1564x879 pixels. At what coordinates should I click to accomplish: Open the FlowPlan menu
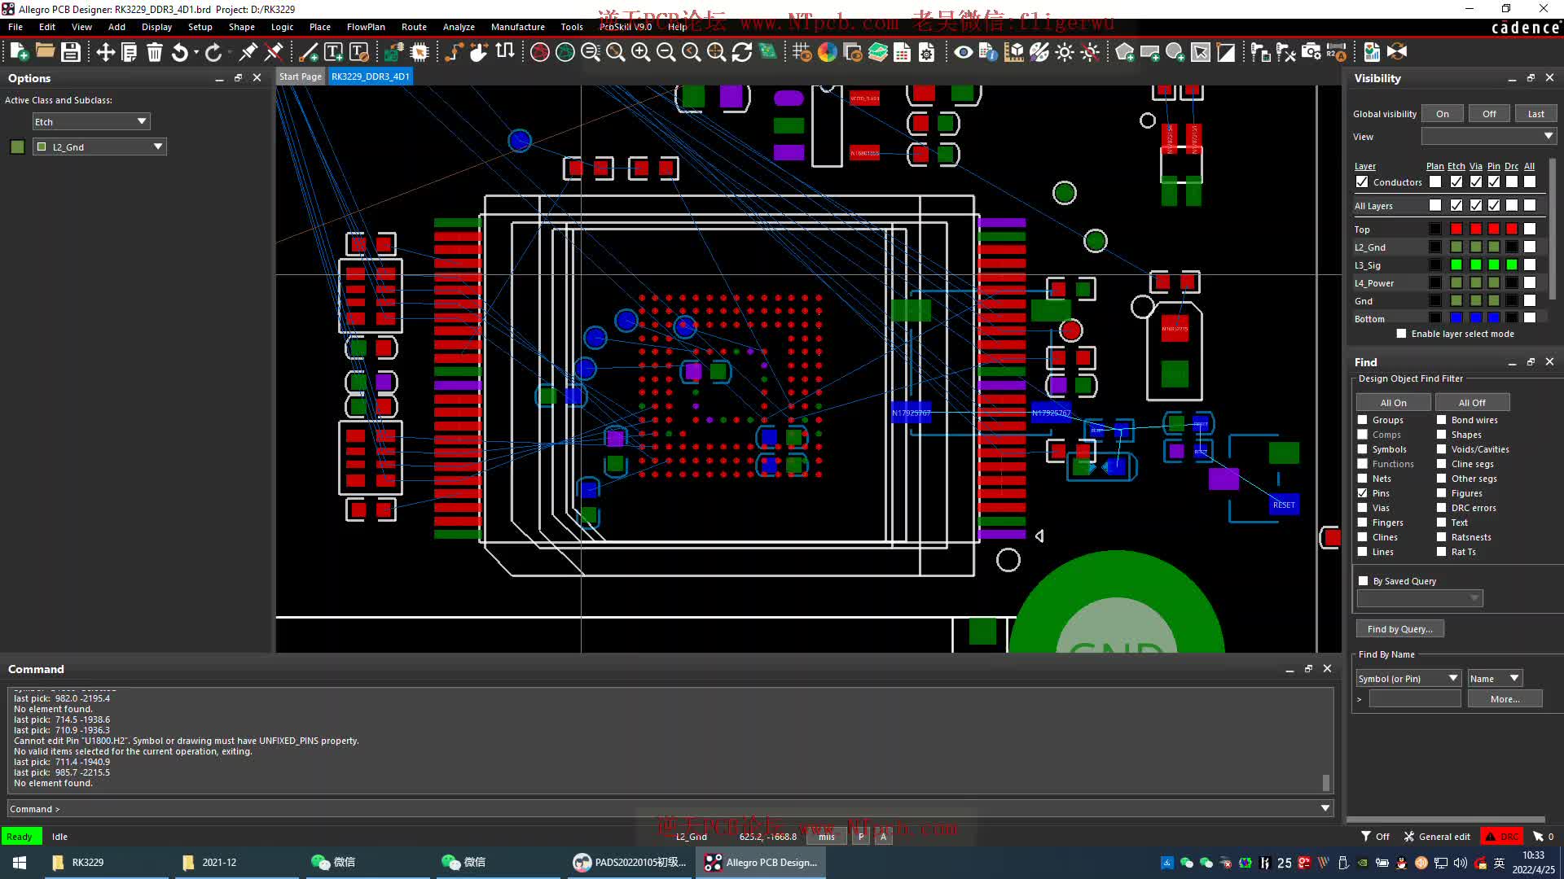tap(366, 27)
